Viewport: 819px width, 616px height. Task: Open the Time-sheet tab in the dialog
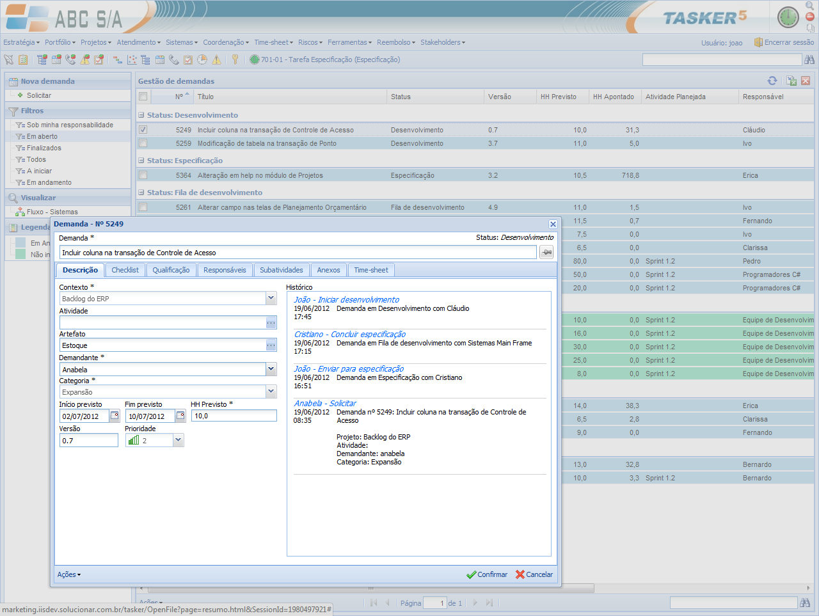point(371,270)
